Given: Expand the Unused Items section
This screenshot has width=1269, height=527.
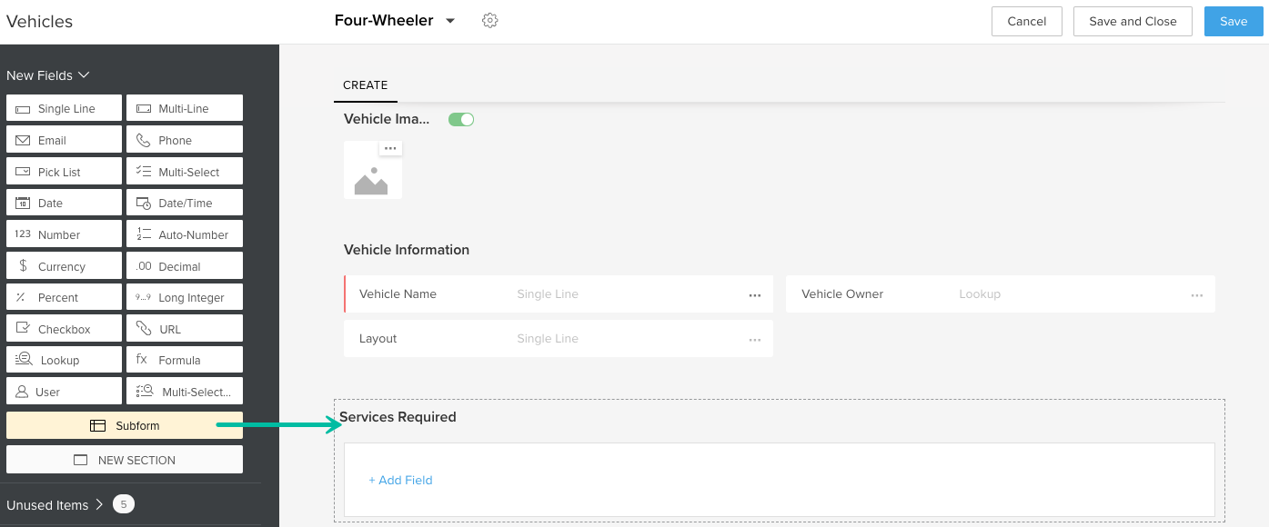Looking at the screenshot, I should (x=98, y=504).
